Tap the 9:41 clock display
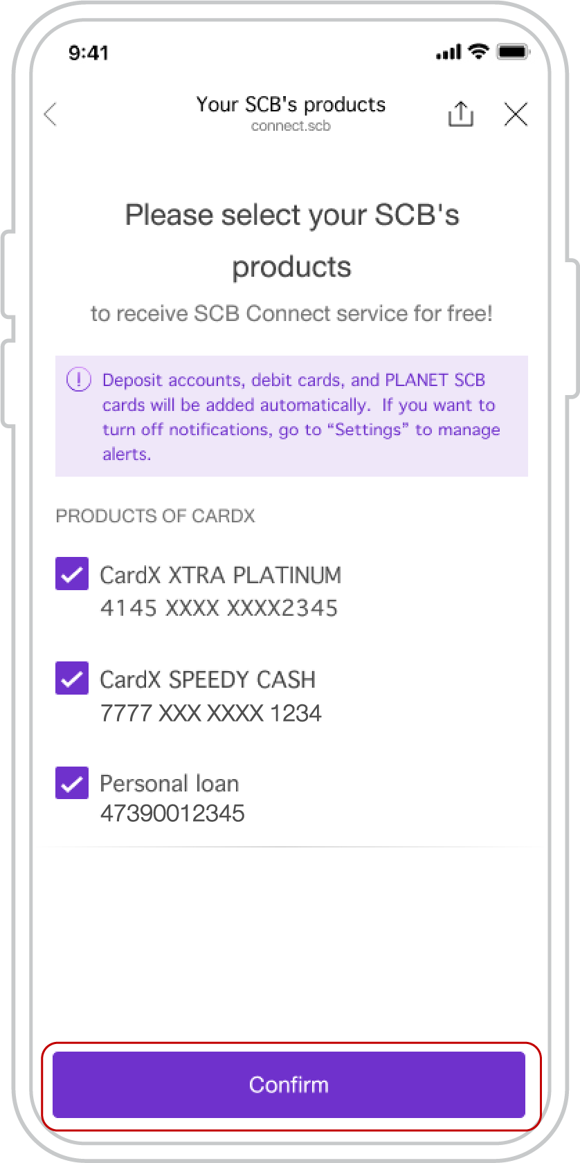The width and height of the screenshot is (580, 1163). [89, 53]
